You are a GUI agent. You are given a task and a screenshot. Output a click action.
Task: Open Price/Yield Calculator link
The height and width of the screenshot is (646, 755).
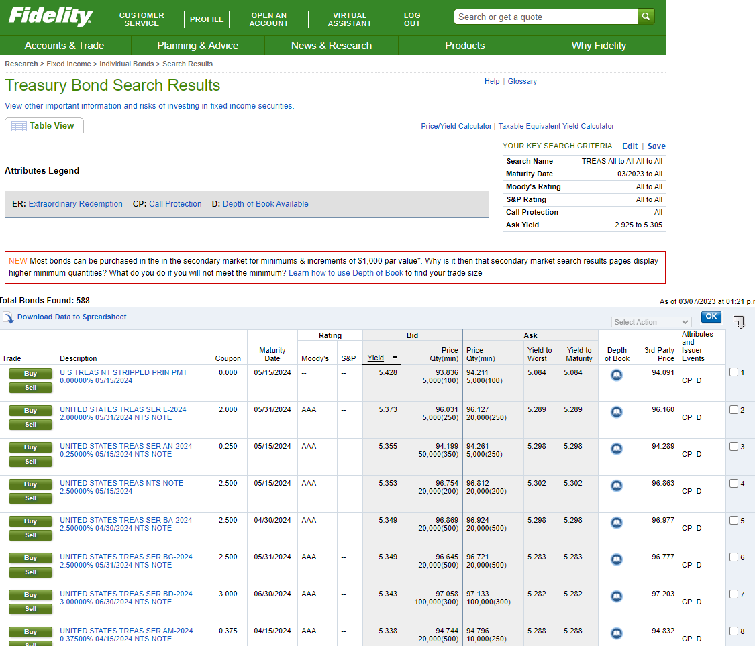tap(456, 126)
